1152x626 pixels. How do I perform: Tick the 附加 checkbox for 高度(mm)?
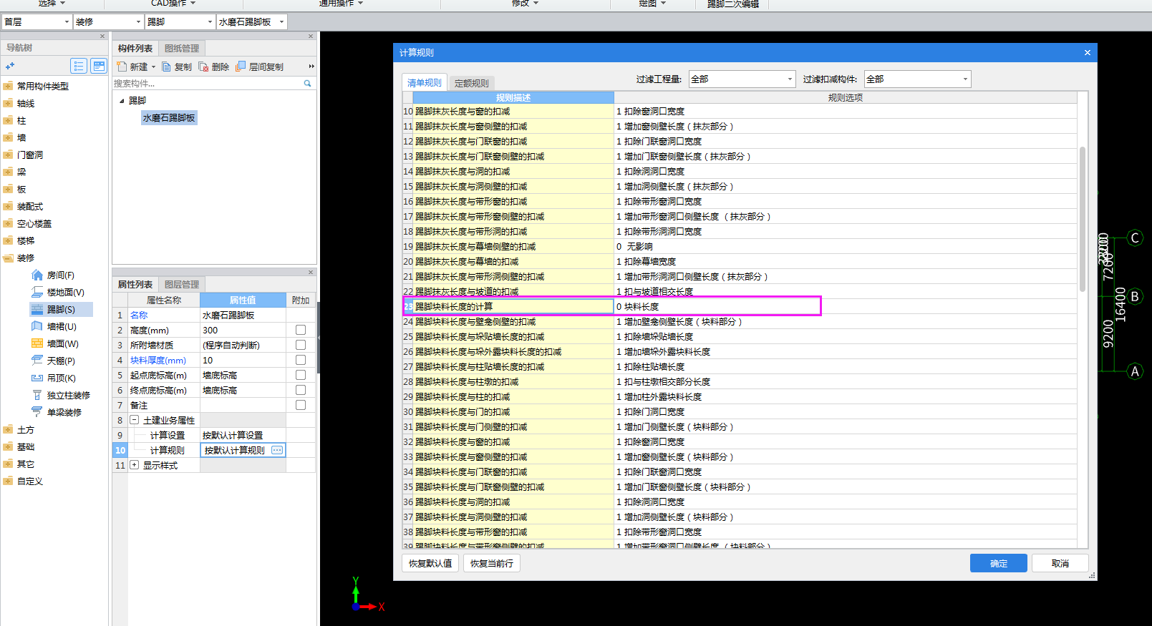point(301,330)
